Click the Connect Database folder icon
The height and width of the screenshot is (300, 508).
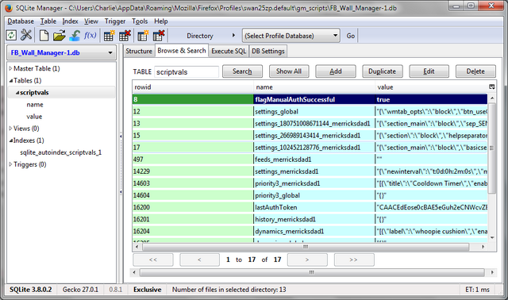[x=60, y=35]
